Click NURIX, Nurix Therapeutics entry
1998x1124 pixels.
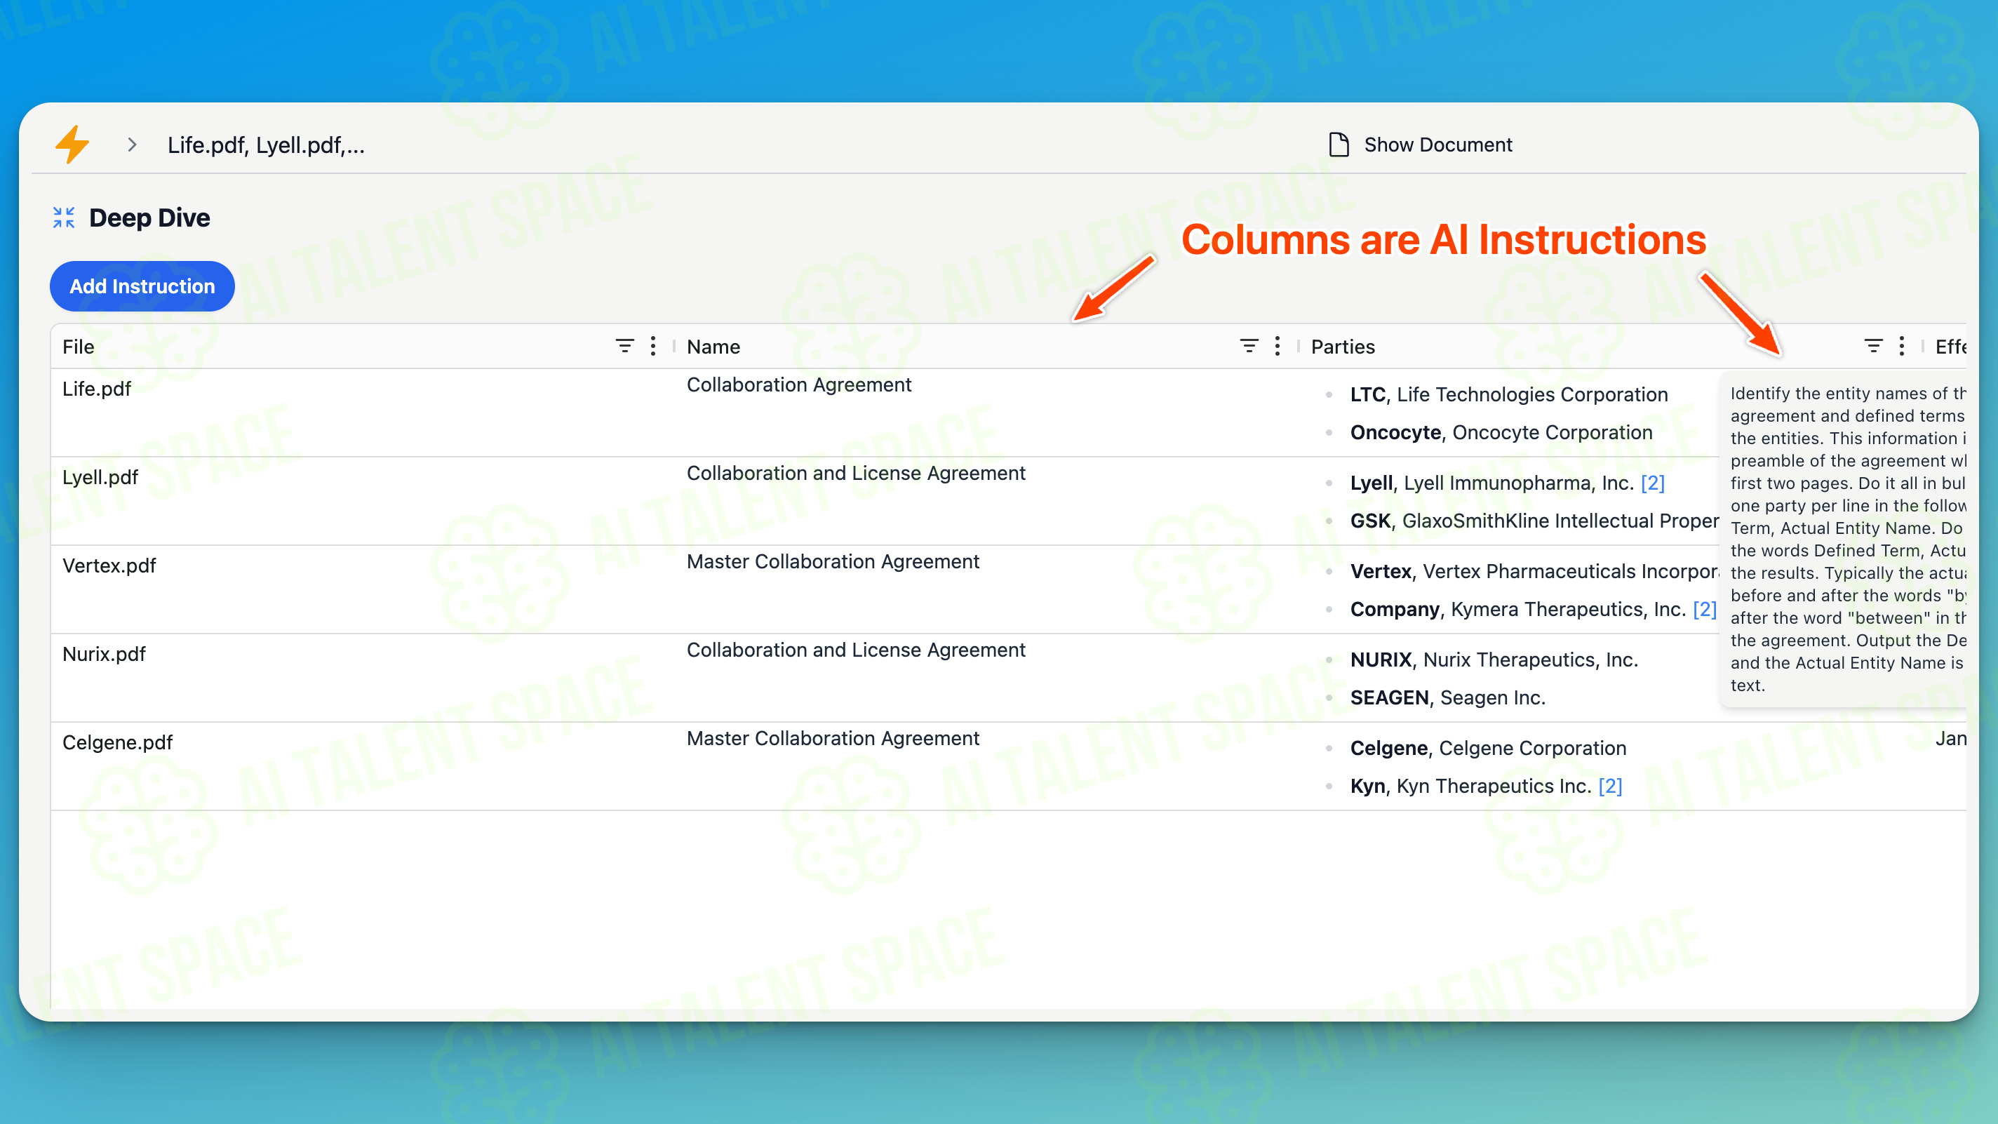1494,660
